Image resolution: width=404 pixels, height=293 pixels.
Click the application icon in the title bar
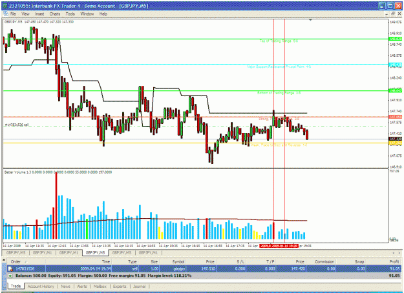tap(5, 6)
